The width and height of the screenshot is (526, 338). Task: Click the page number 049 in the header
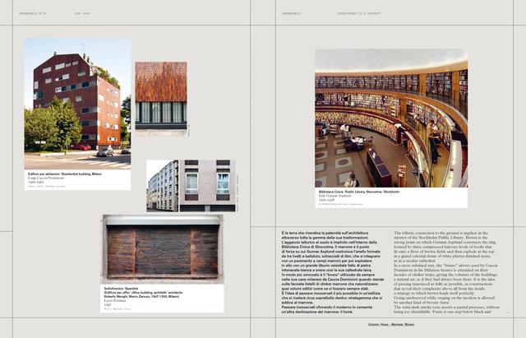click(83, 14)
